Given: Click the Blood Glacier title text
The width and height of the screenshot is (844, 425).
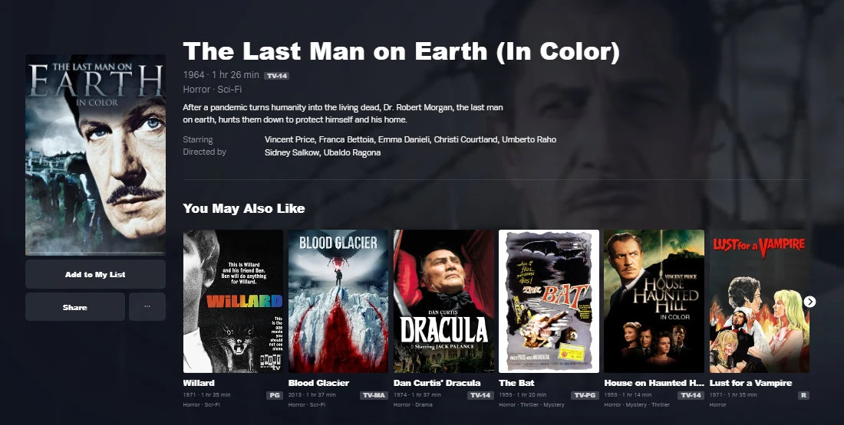Looking at the screenshot, I should pyautogui.click(x=318, y=383).
